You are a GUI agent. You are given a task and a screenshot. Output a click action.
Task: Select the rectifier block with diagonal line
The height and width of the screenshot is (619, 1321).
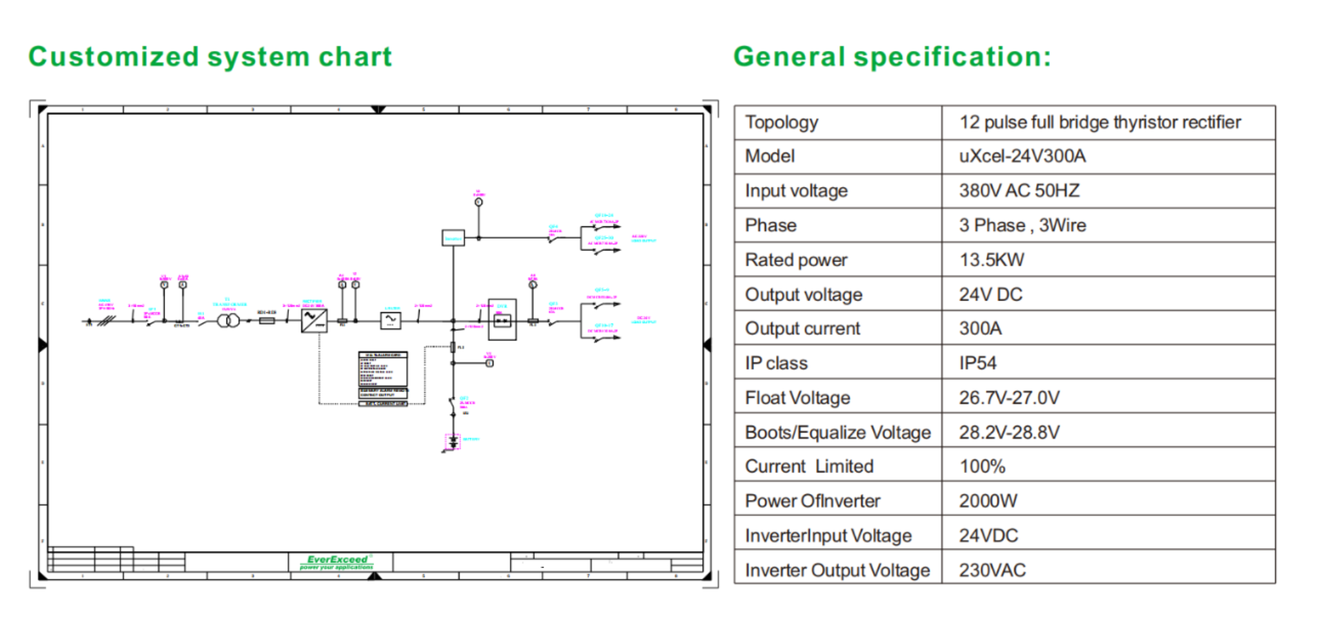tap(314, 321)
